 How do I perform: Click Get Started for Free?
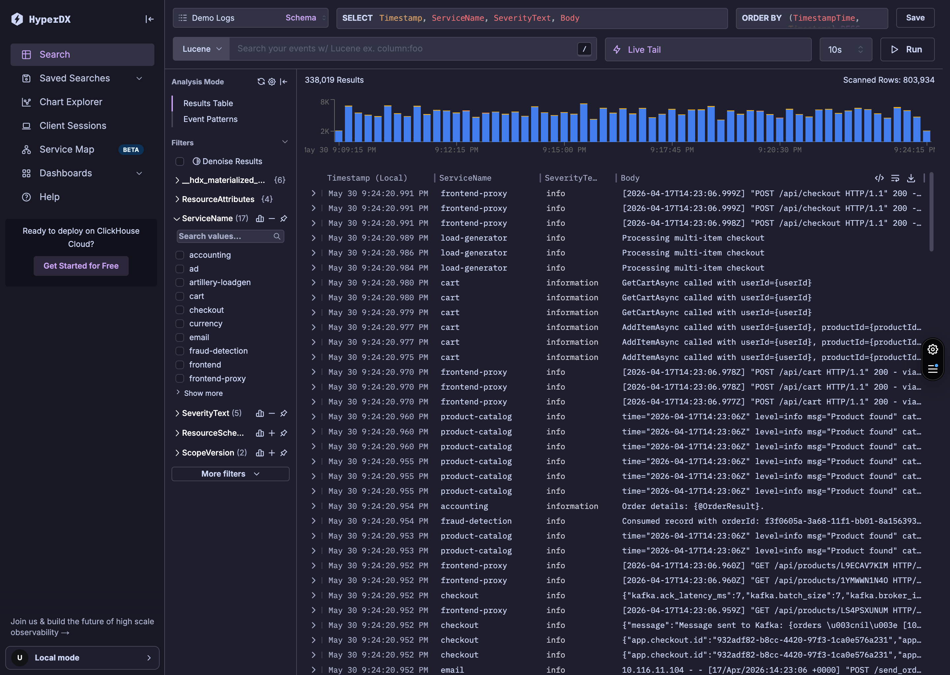click(81, 266)
